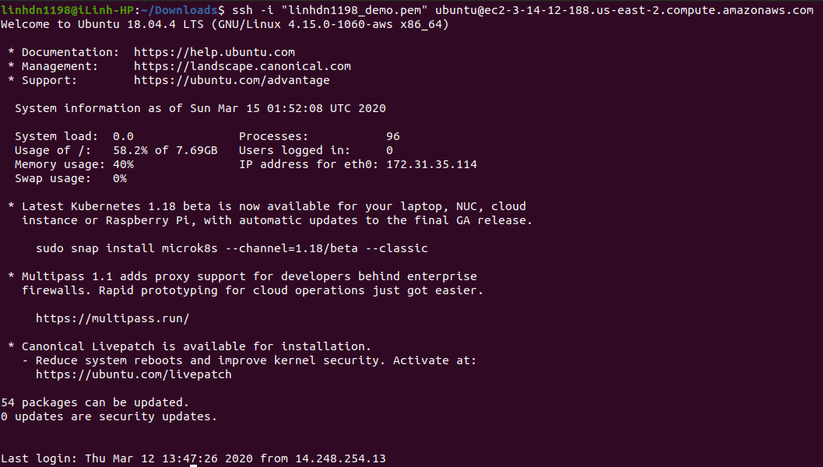Click the ubuntu.com/advantage support URL
This screenshot has height=467, width=823.
231,80
